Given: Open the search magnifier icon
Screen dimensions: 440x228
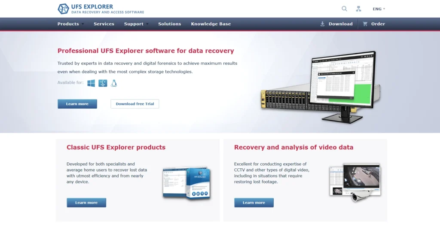Looking at the screenshot, I should pyautogui.click(x=344, y=9).
